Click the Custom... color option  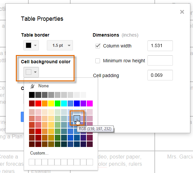pos(39,153)
